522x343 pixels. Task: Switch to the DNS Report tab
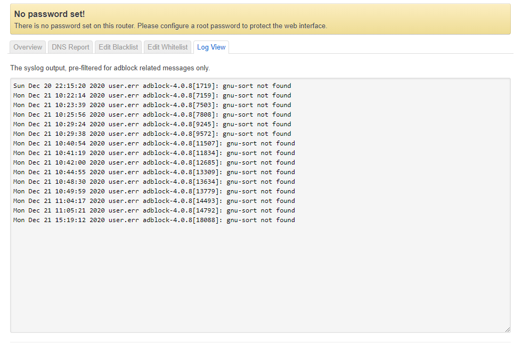[x=70, y=47]
